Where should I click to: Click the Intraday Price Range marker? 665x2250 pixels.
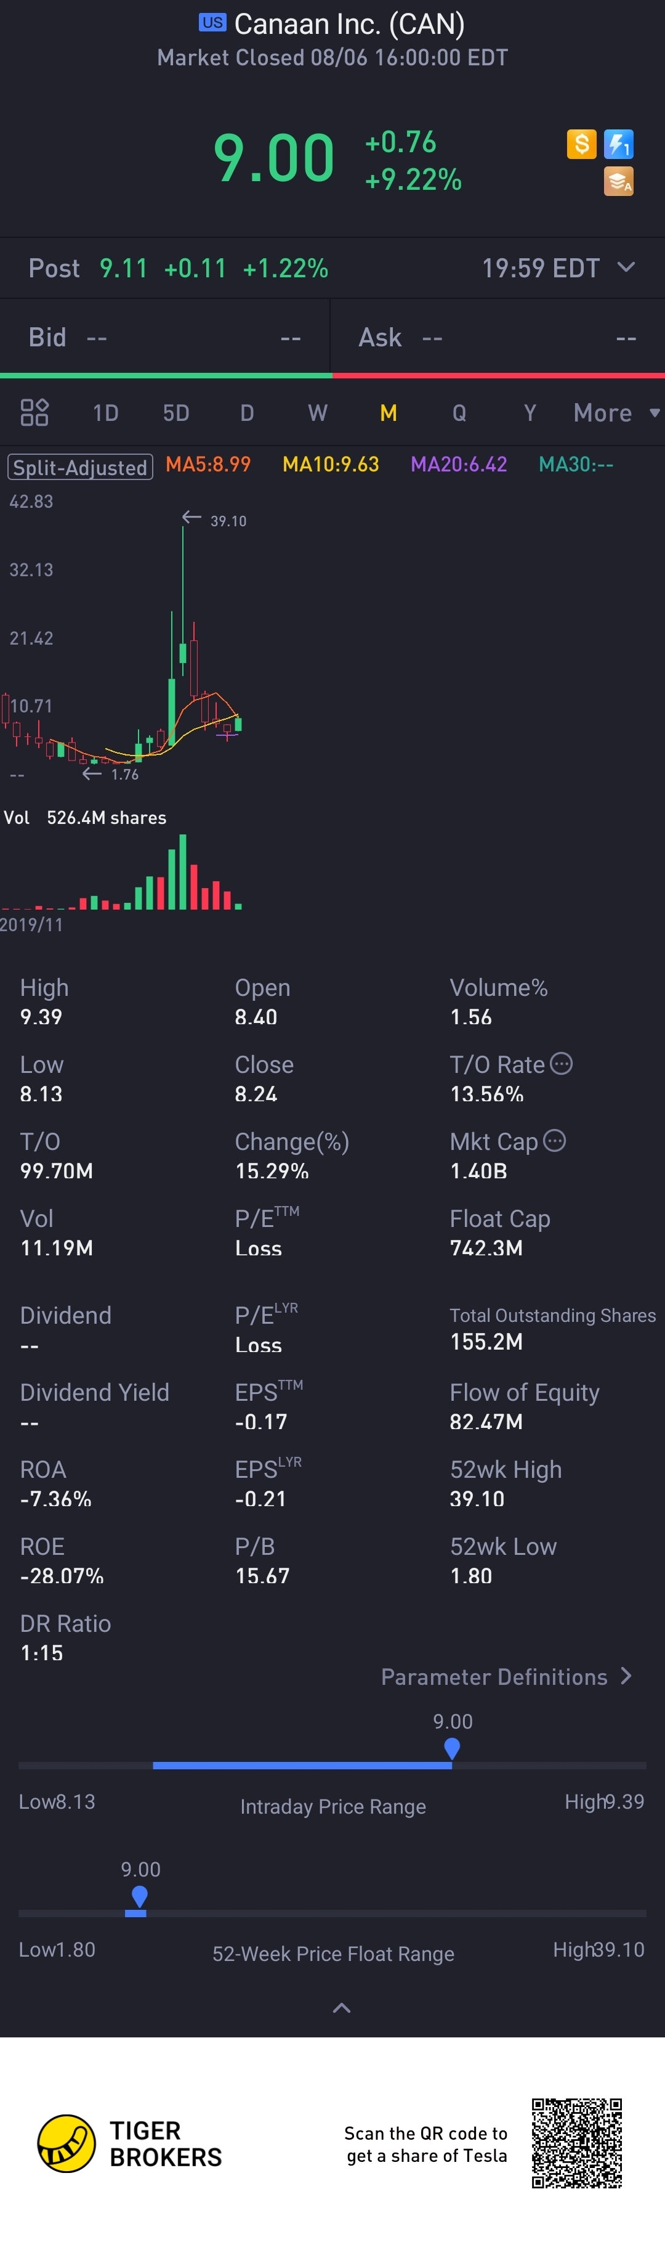[451, 1747]
